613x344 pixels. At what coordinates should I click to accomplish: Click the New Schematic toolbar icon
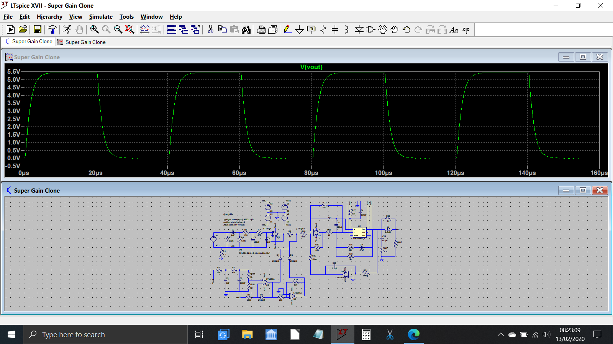(11, 29)
